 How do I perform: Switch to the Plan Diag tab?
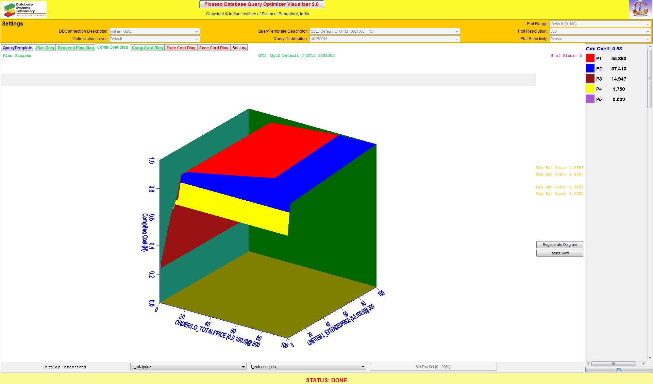coord(45,48)
